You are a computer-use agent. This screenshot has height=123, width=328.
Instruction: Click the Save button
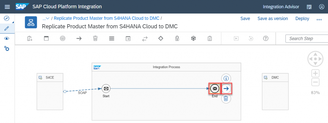(x=245, y=18)
